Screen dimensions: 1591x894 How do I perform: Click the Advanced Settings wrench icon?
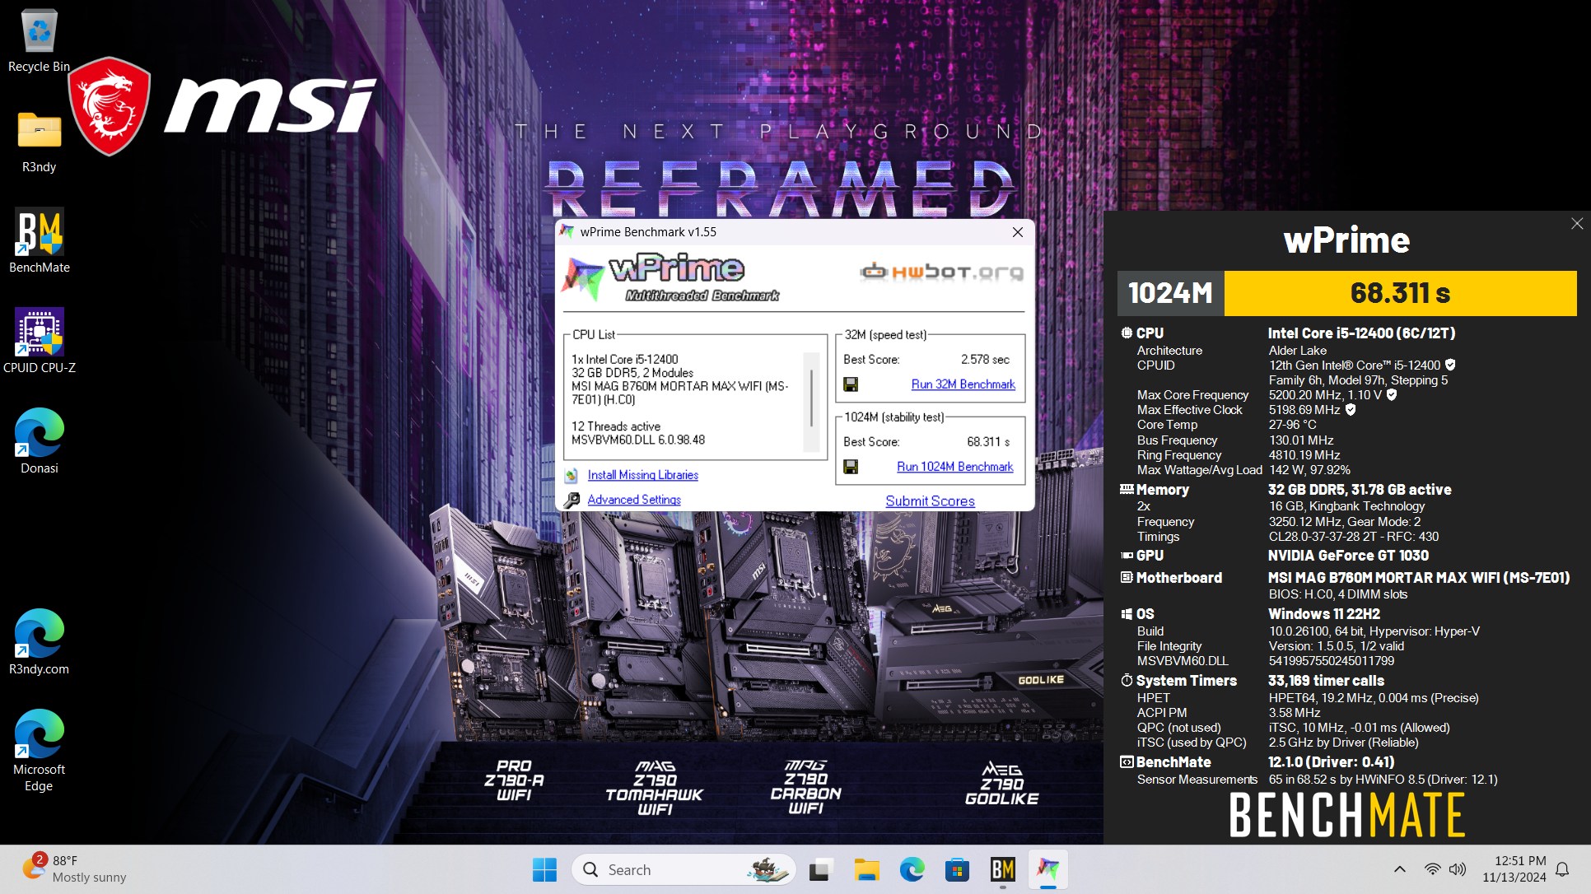571,500
